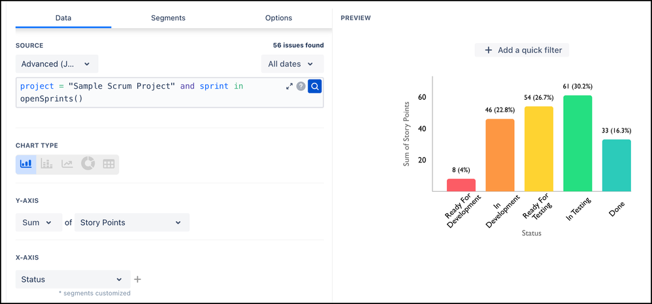The width and height of the screenshot is (652, 304).
Task: Open the Status X-axis dropdown
Action: (x=73, y=279)
